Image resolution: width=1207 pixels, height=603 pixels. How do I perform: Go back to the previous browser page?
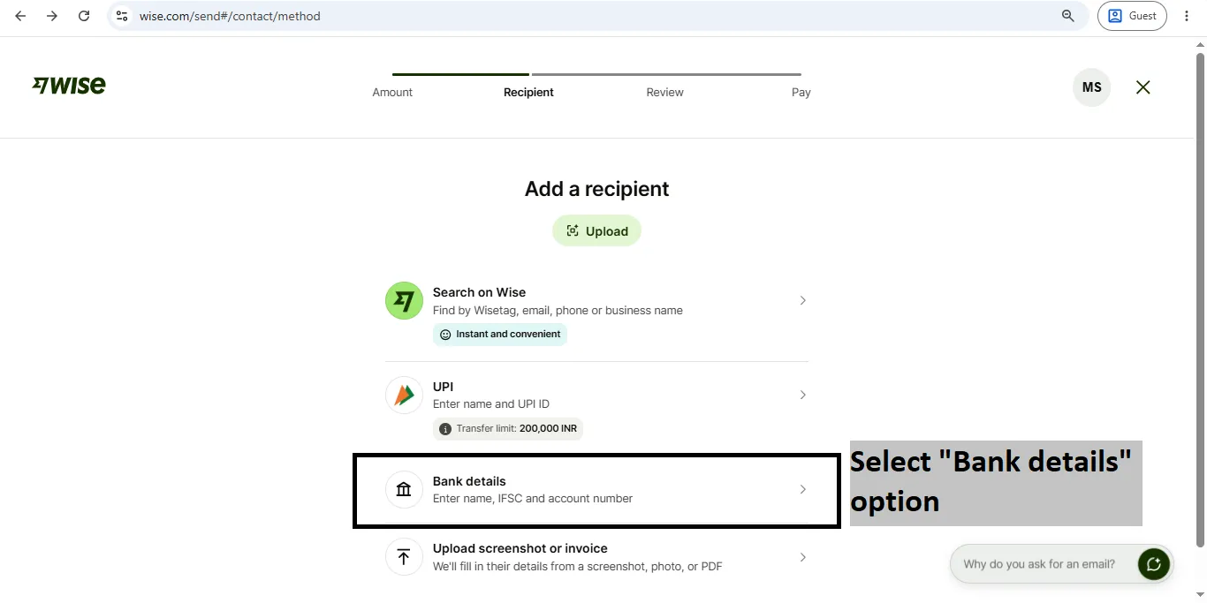(20, 16)
